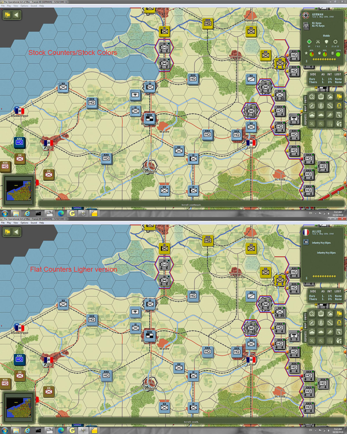Select yellow XXX HQ counter near Nijmegen, top window
The height and width of the screenshot is (434, 347).
(x=208, y=23)
